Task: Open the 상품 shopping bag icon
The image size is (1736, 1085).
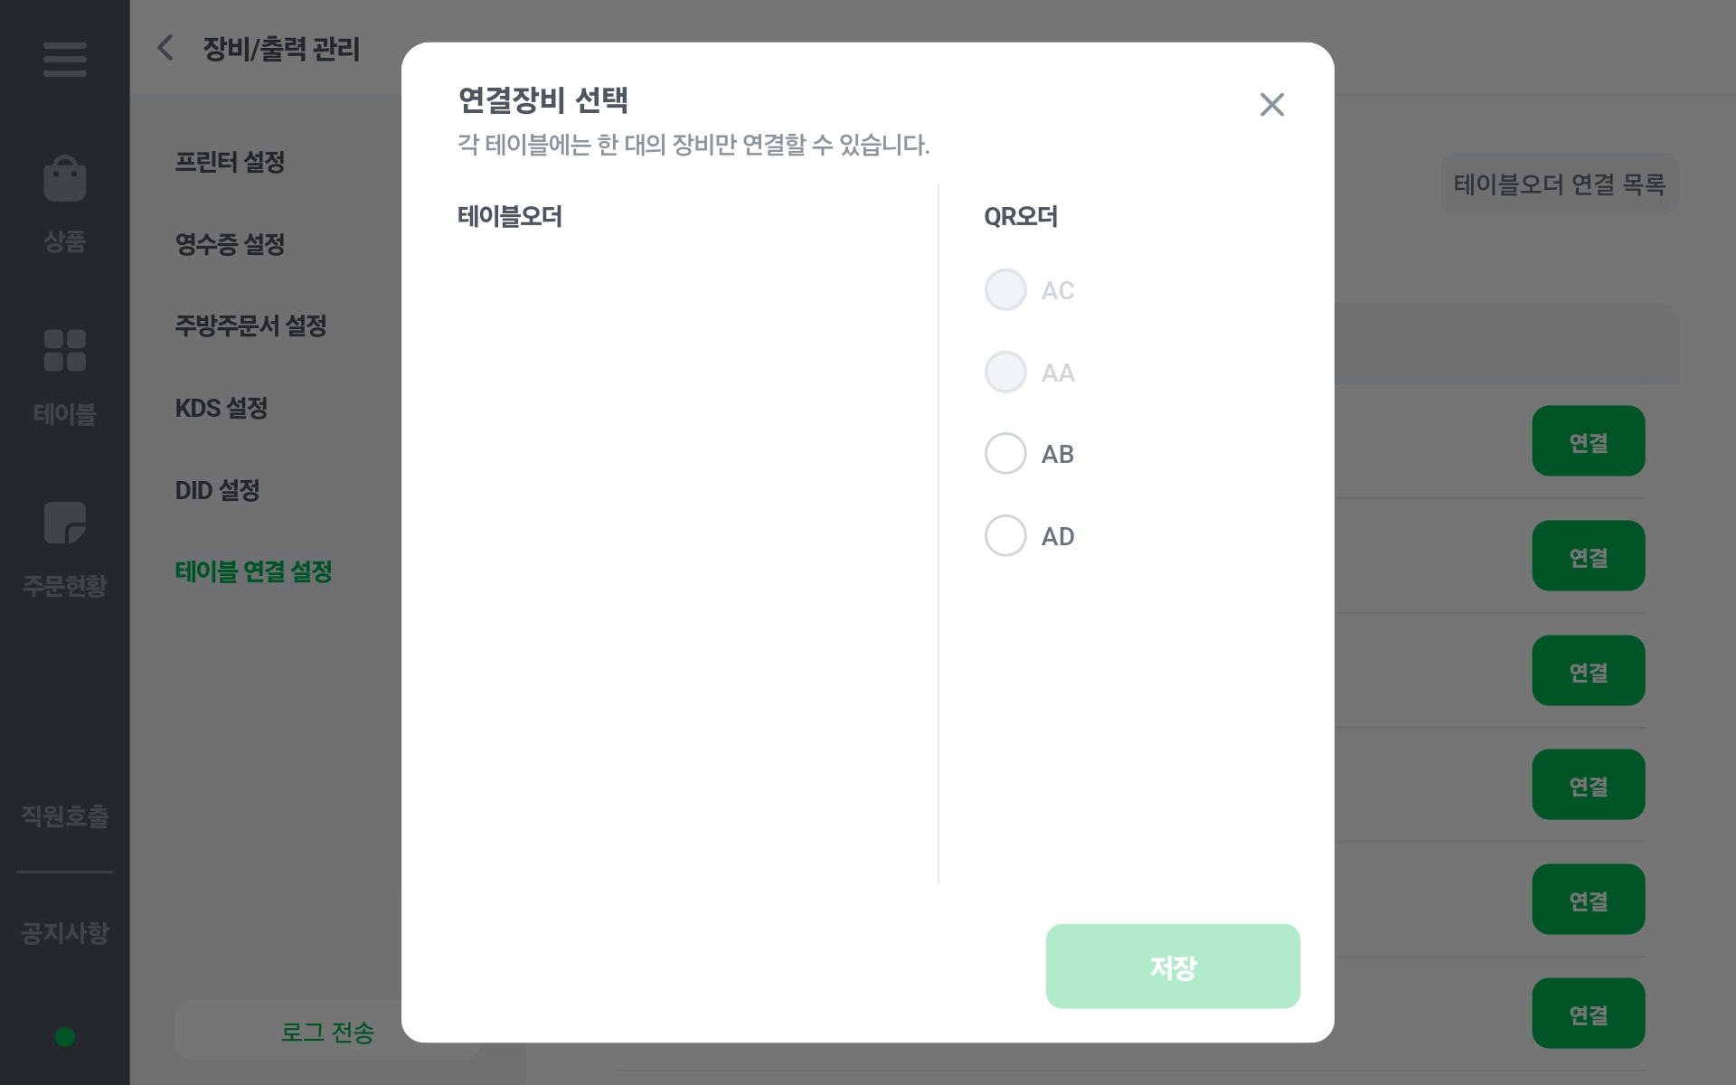Action: [64, 179]
